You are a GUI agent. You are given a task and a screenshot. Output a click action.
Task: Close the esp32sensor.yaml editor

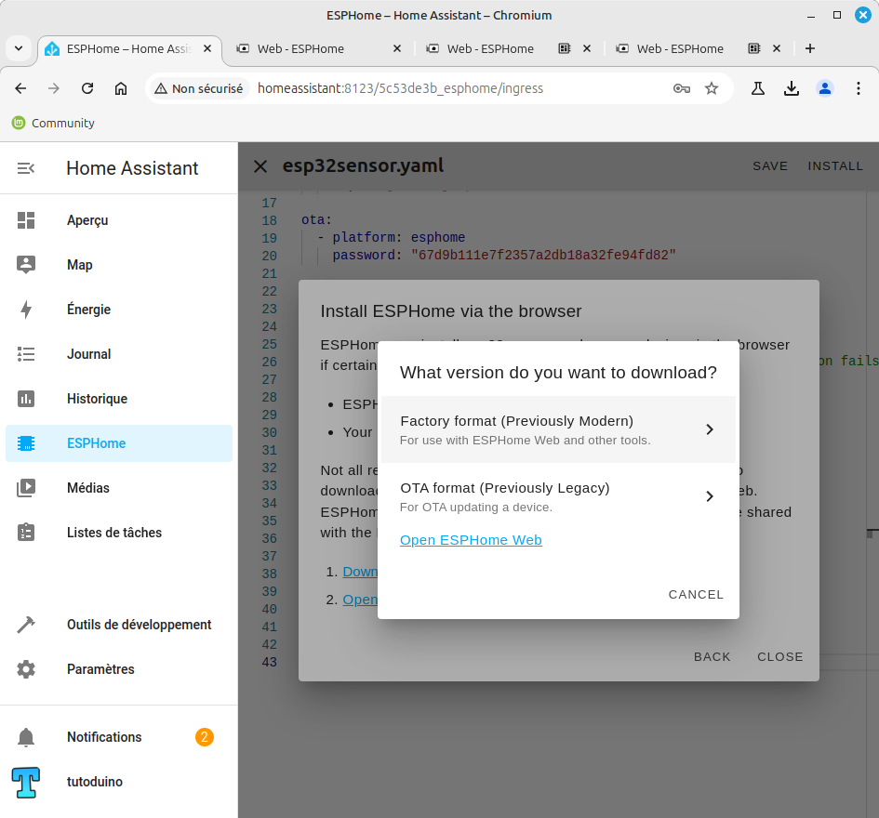(x=260, y=166)
